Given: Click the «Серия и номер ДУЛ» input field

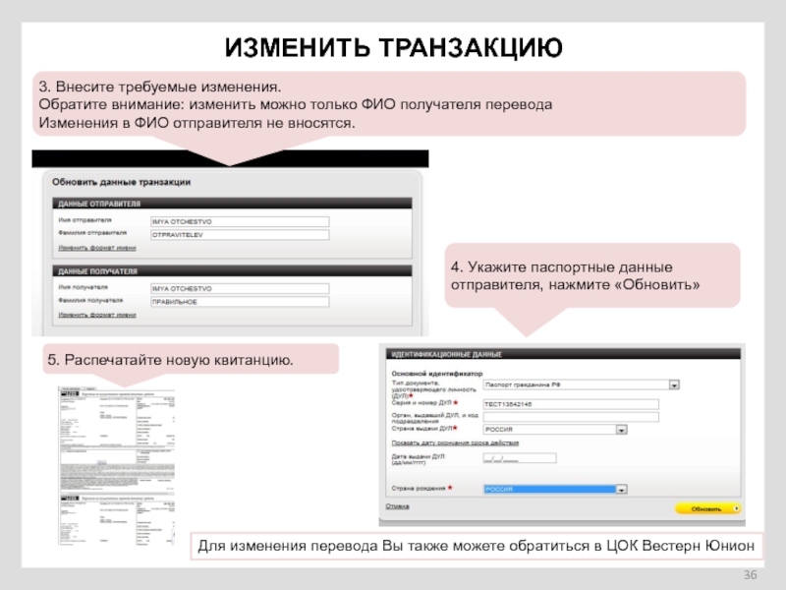Looking at the screenshot, I should (x=570, y=403).
